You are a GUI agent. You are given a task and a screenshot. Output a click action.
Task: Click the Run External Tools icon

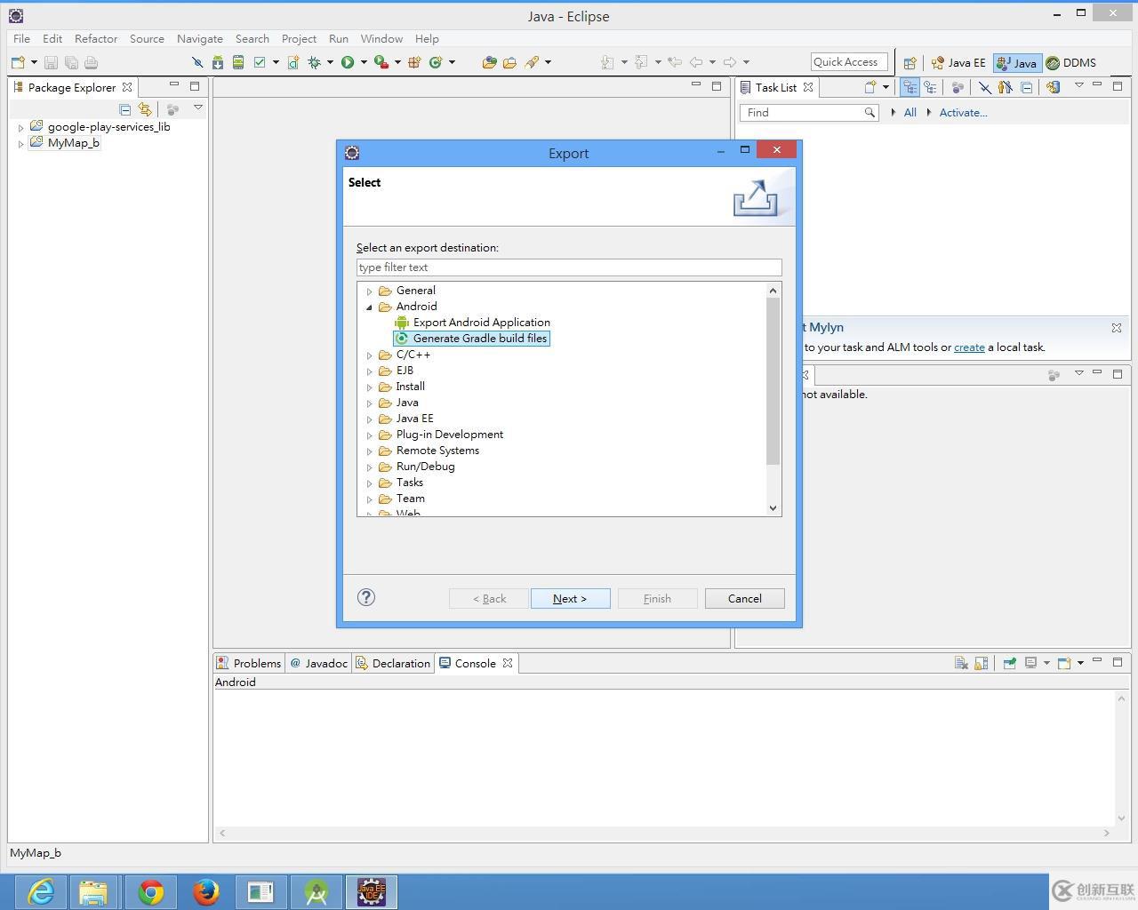[x=381, y=62]
